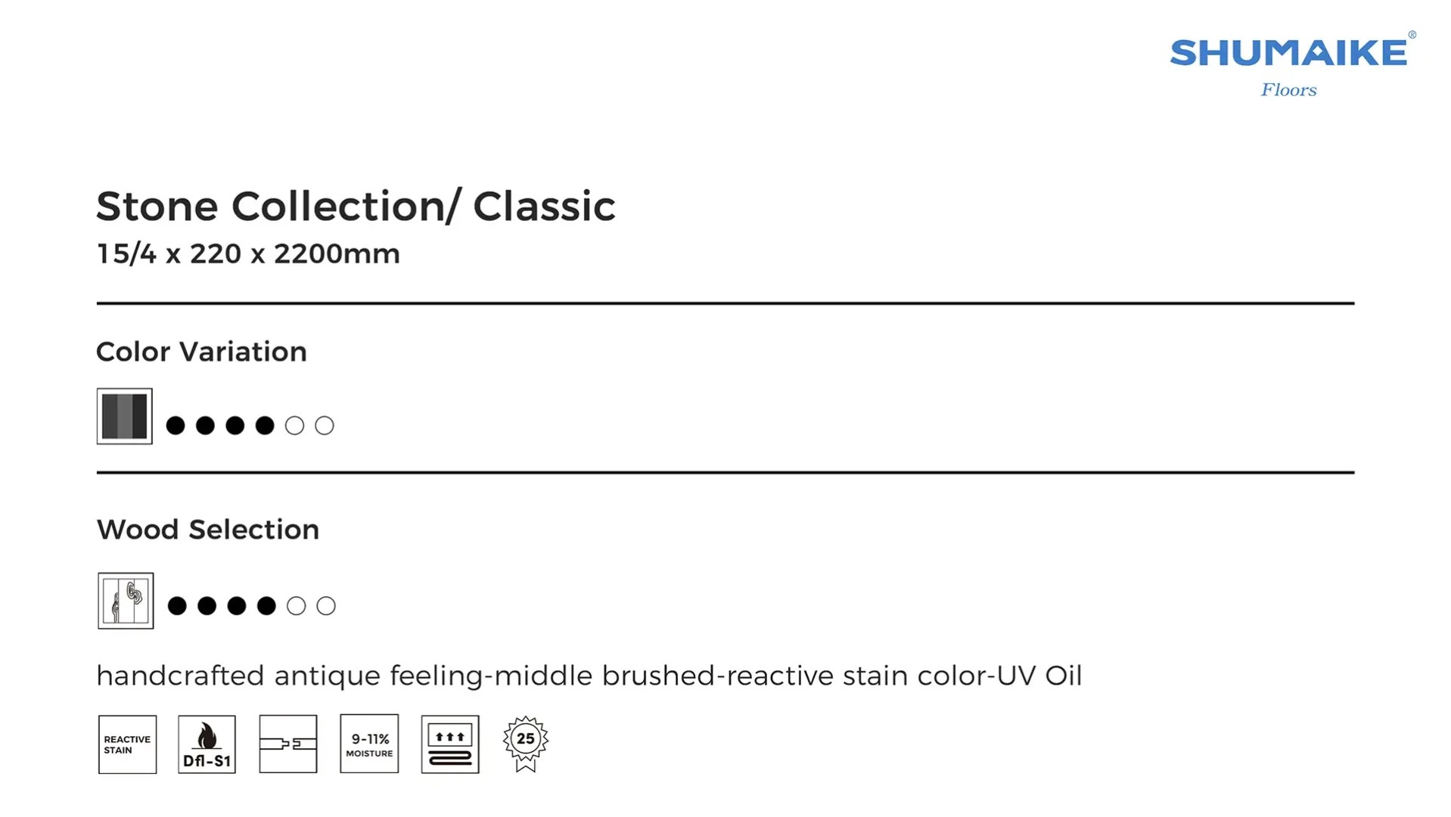1451x817 pixels.
Task: Click the 15/4 x 220 x 2200mm dimensions
Action: [x=248, y=254]
